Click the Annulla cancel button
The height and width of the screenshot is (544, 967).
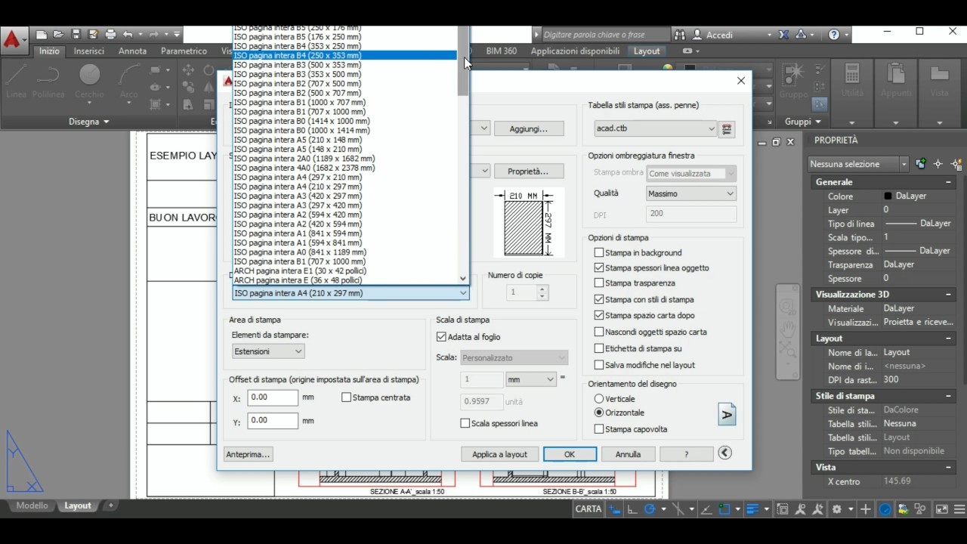click(x=628, y=454)
